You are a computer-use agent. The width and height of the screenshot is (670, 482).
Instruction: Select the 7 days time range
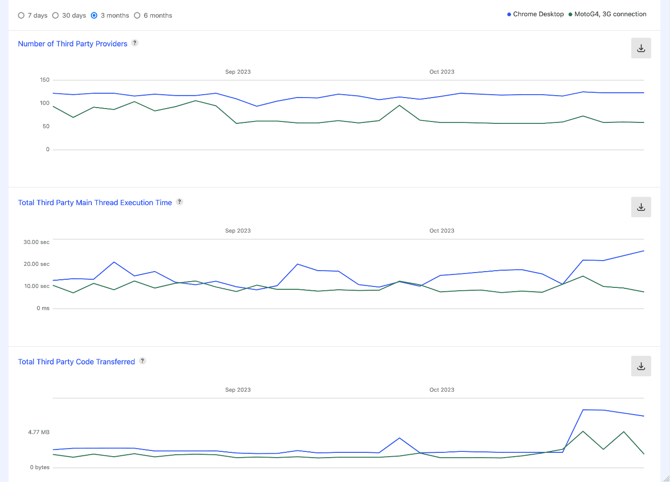21,15
